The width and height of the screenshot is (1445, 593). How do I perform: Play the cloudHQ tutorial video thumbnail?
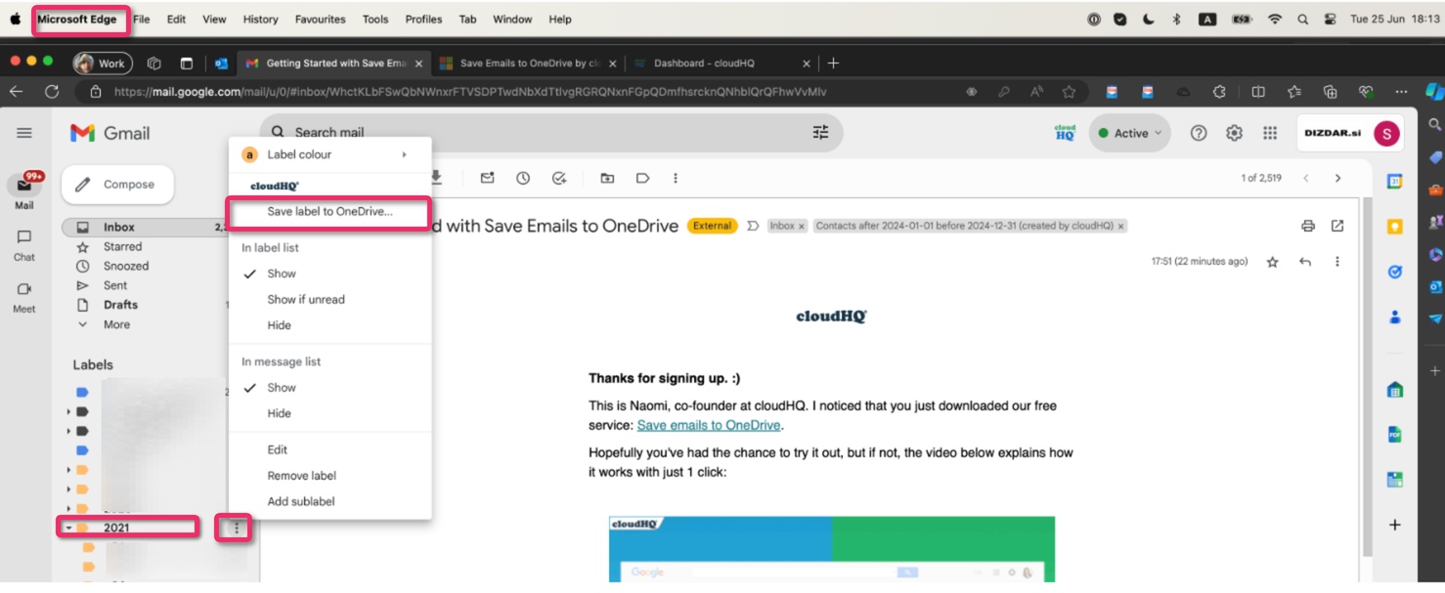pos(832,549)
